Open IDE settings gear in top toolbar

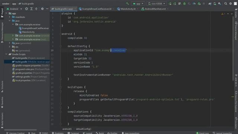coord(231,3)
